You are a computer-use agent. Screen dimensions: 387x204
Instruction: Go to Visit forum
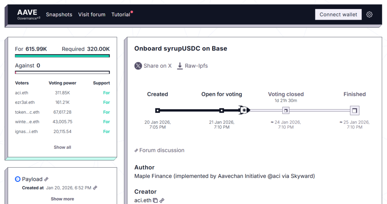92,15
